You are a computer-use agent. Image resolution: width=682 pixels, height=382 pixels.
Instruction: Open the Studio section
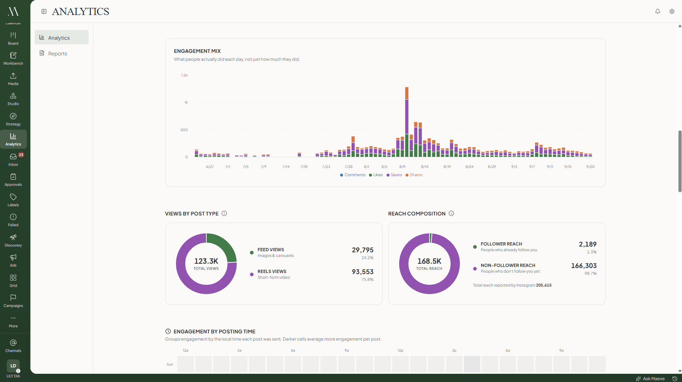(13, 99)
